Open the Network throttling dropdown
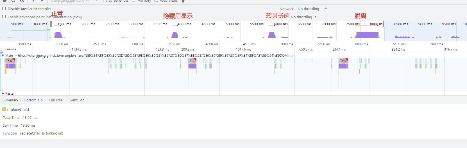Image resolution: width=467 pixels, height=148 pixels. [312, 9]
